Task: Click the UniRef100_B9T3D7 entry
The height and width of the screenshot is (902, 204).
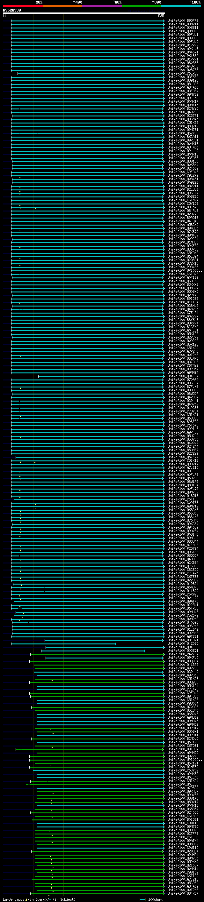Action: [183, 749]
